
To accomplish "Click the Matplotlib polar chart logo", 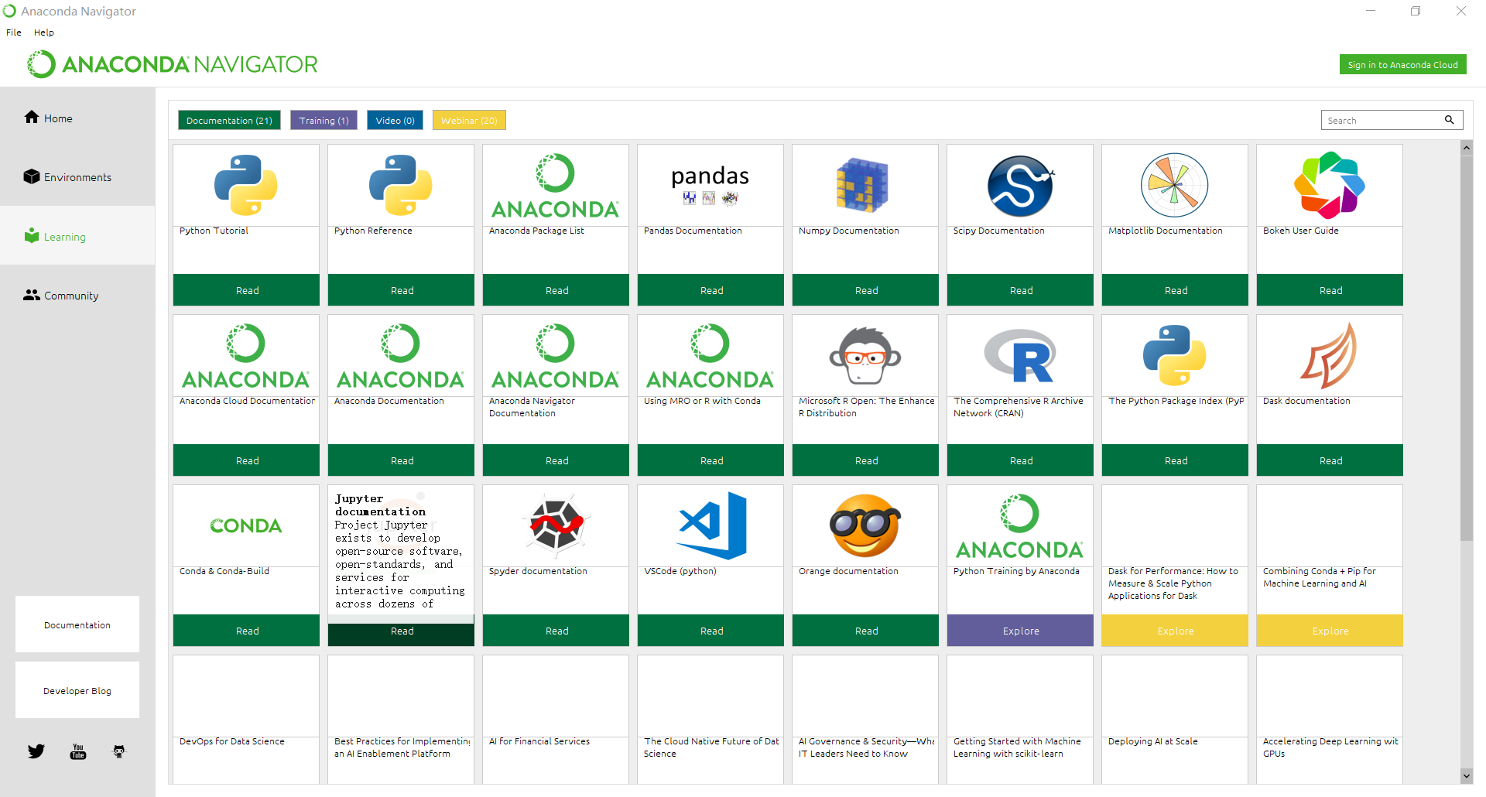I will [x=1175, y=186].
